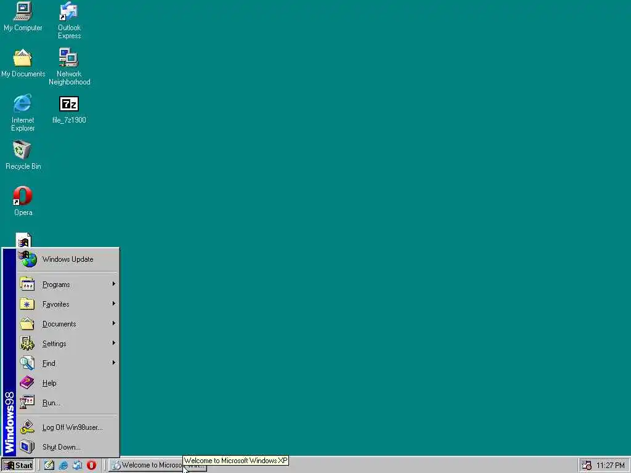Select the file_7z1900 desktop icon
This screenshot has width=631, height=473.
click(69, 110)
